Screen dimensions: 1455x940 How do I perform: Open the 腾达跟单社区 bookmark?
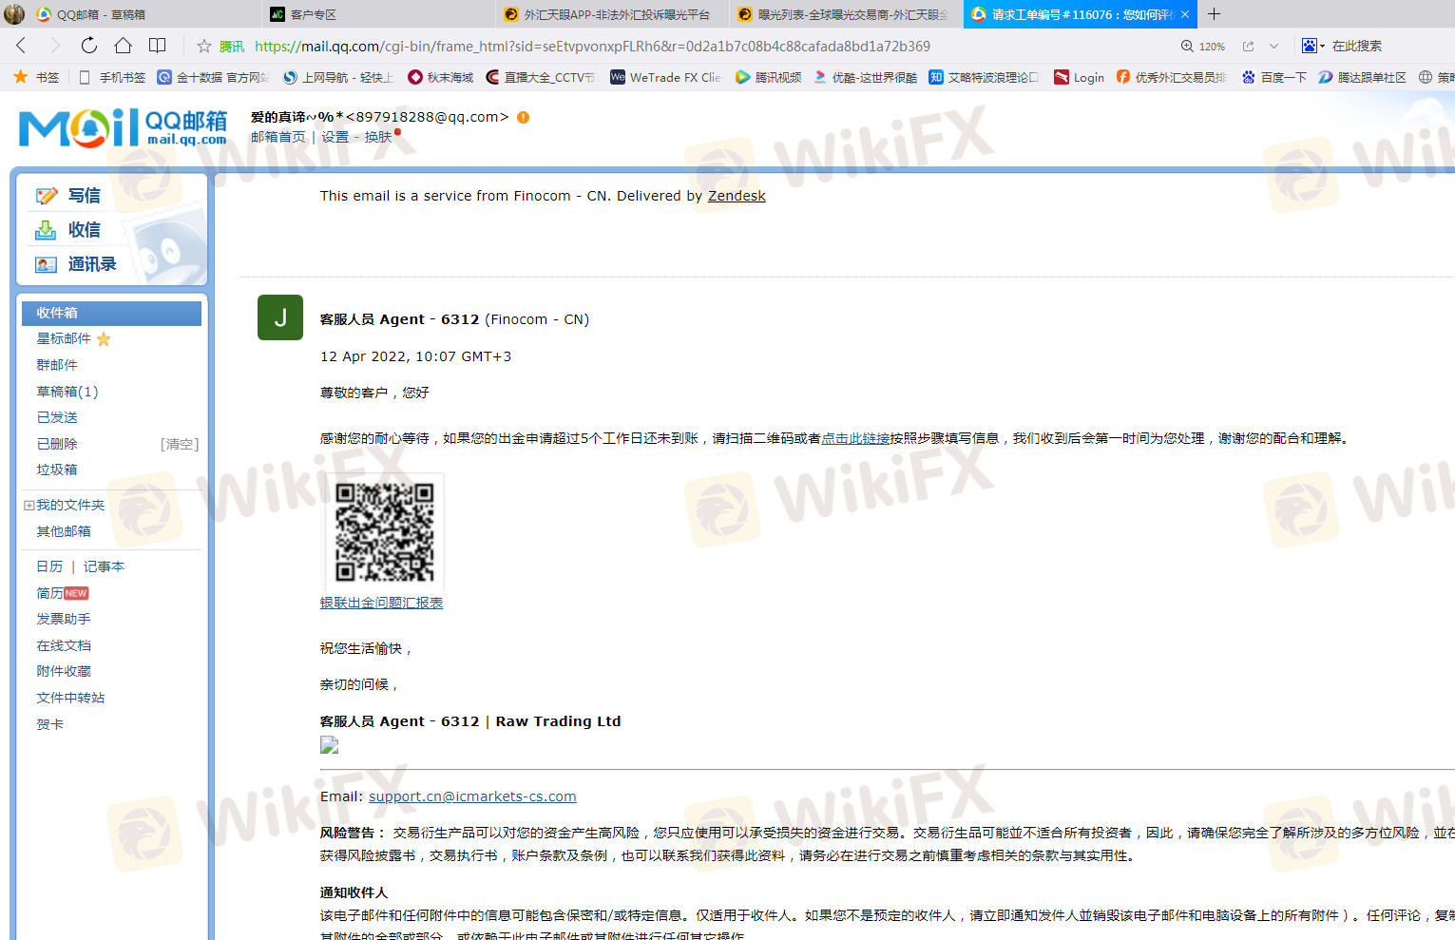click(1362, 77)
